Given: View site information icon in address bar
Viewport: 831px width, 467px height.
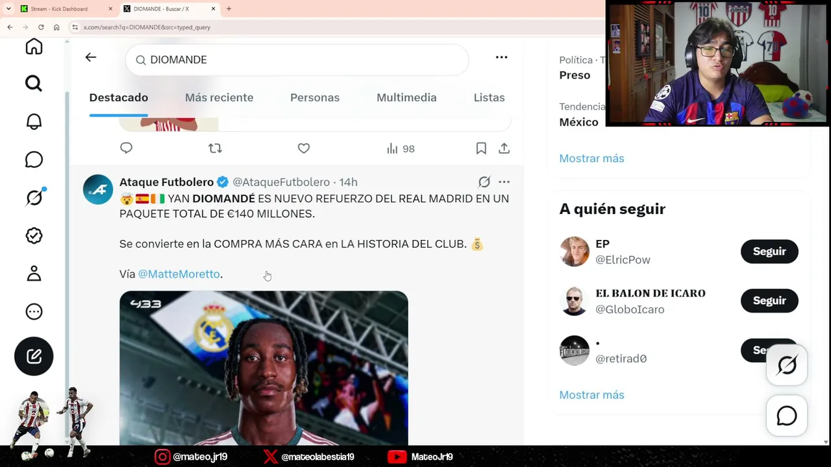Looking at the screenshot, I should (75, 27).
